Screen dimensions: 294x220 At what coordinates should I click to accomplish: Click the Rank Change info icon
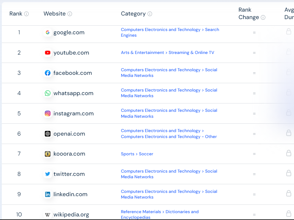263,17
